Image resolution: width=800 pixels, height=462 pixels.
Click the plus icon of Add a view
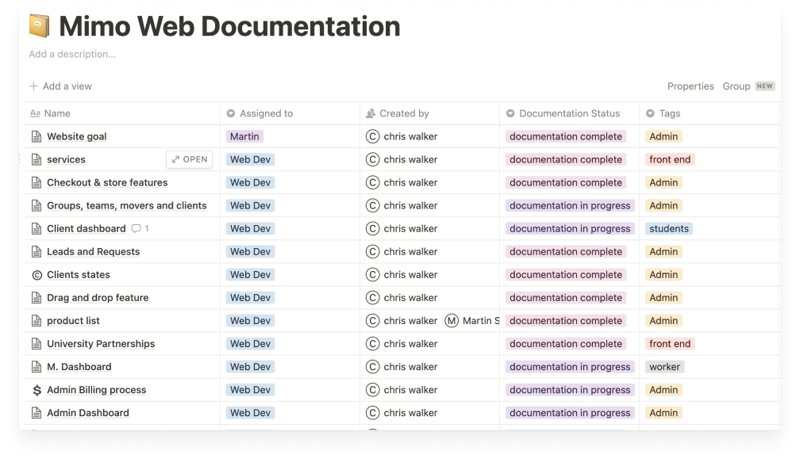pos(33,86)
